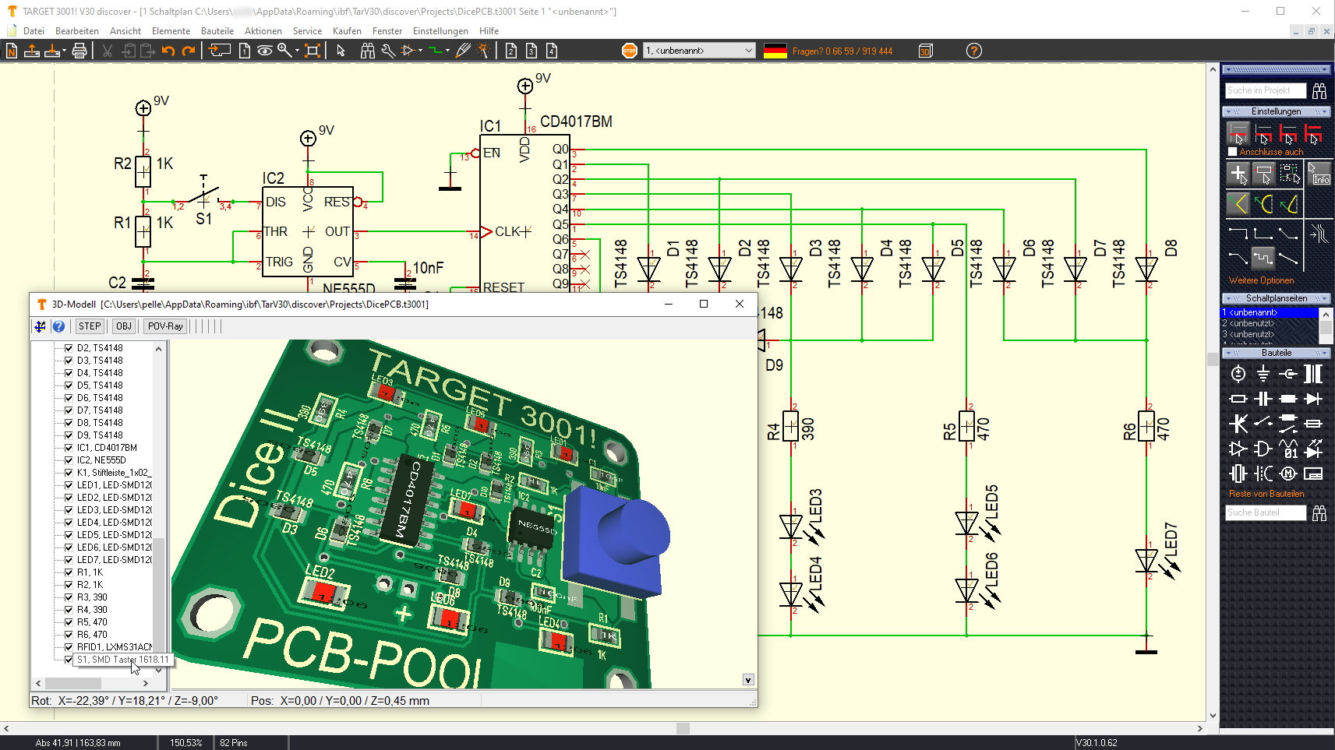Viewport: 1335px width, 750px height.
Task: Click the print icon in main toolbar
Action: point(79,51)
